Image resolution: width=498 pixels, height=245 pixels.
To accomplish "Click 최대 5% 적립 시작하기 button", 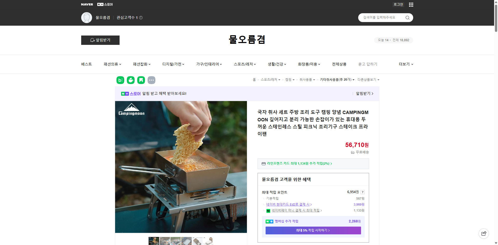I will tap(313, 230).
